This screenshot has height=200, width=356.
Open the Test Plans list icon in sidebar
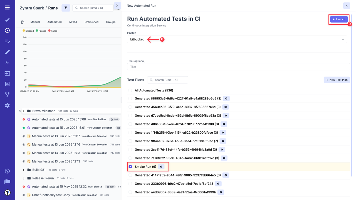[7, 41]
